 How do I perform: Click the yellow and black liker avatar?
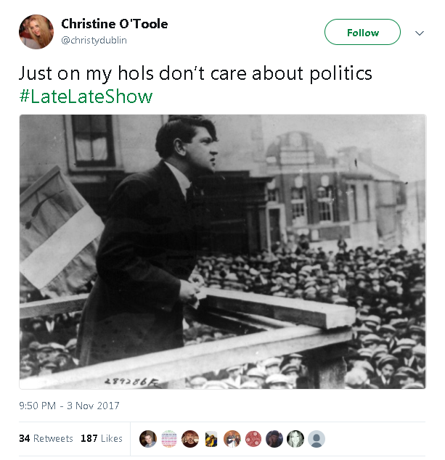(x=211, y=439)
